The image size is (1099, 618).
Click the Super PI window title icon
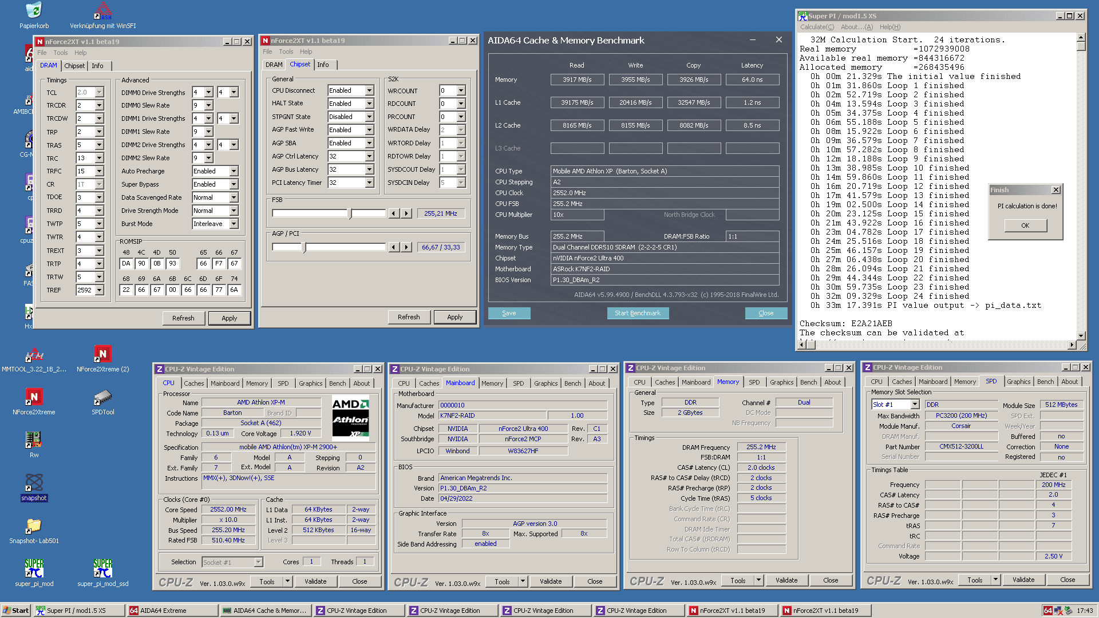(802, 16)
